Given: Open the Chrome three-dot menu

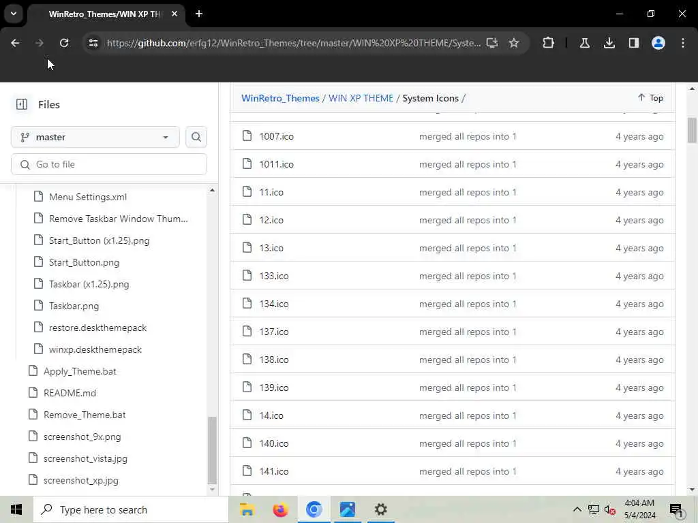Looking at the screenshot, I should (x=683, y=43).
